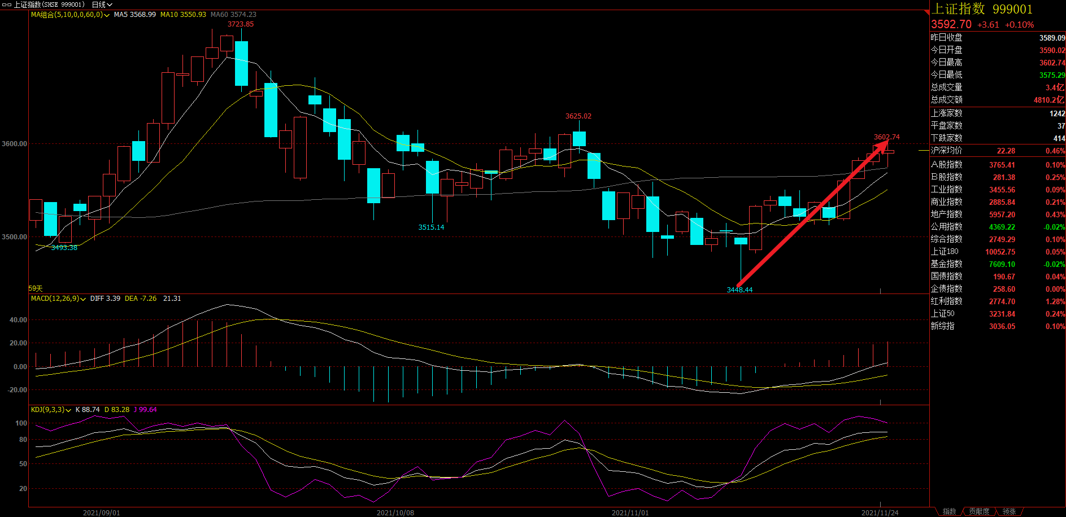
Task: Click the 3448.44 low price label
Action: pyautogui.click(x=739, y=290)
